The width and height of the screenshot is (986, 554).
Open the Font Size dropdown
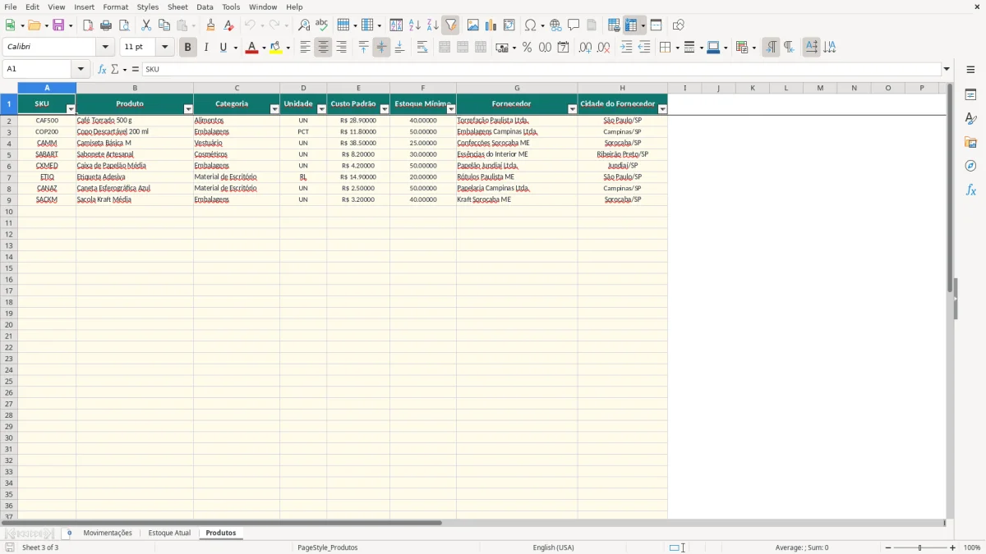(x=164, y=48)
